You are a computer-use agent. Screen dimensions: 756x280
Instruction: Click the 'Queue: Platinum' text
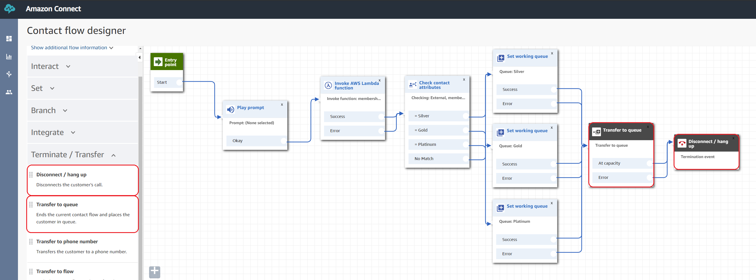click(x=515, y=221)
